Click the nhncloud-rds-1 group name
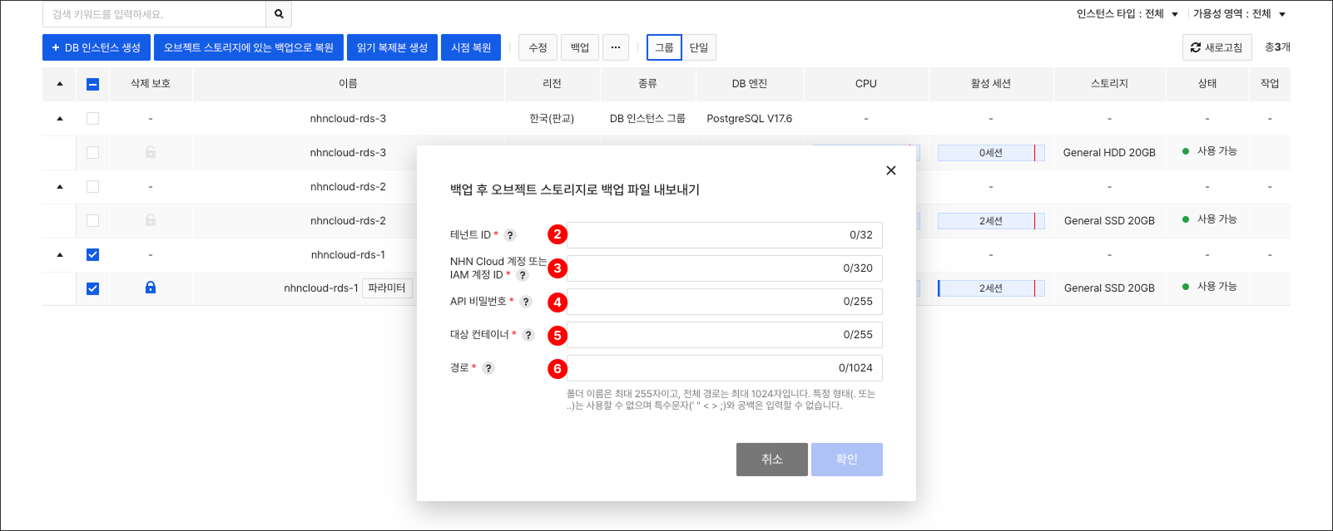 click(348, 255)
